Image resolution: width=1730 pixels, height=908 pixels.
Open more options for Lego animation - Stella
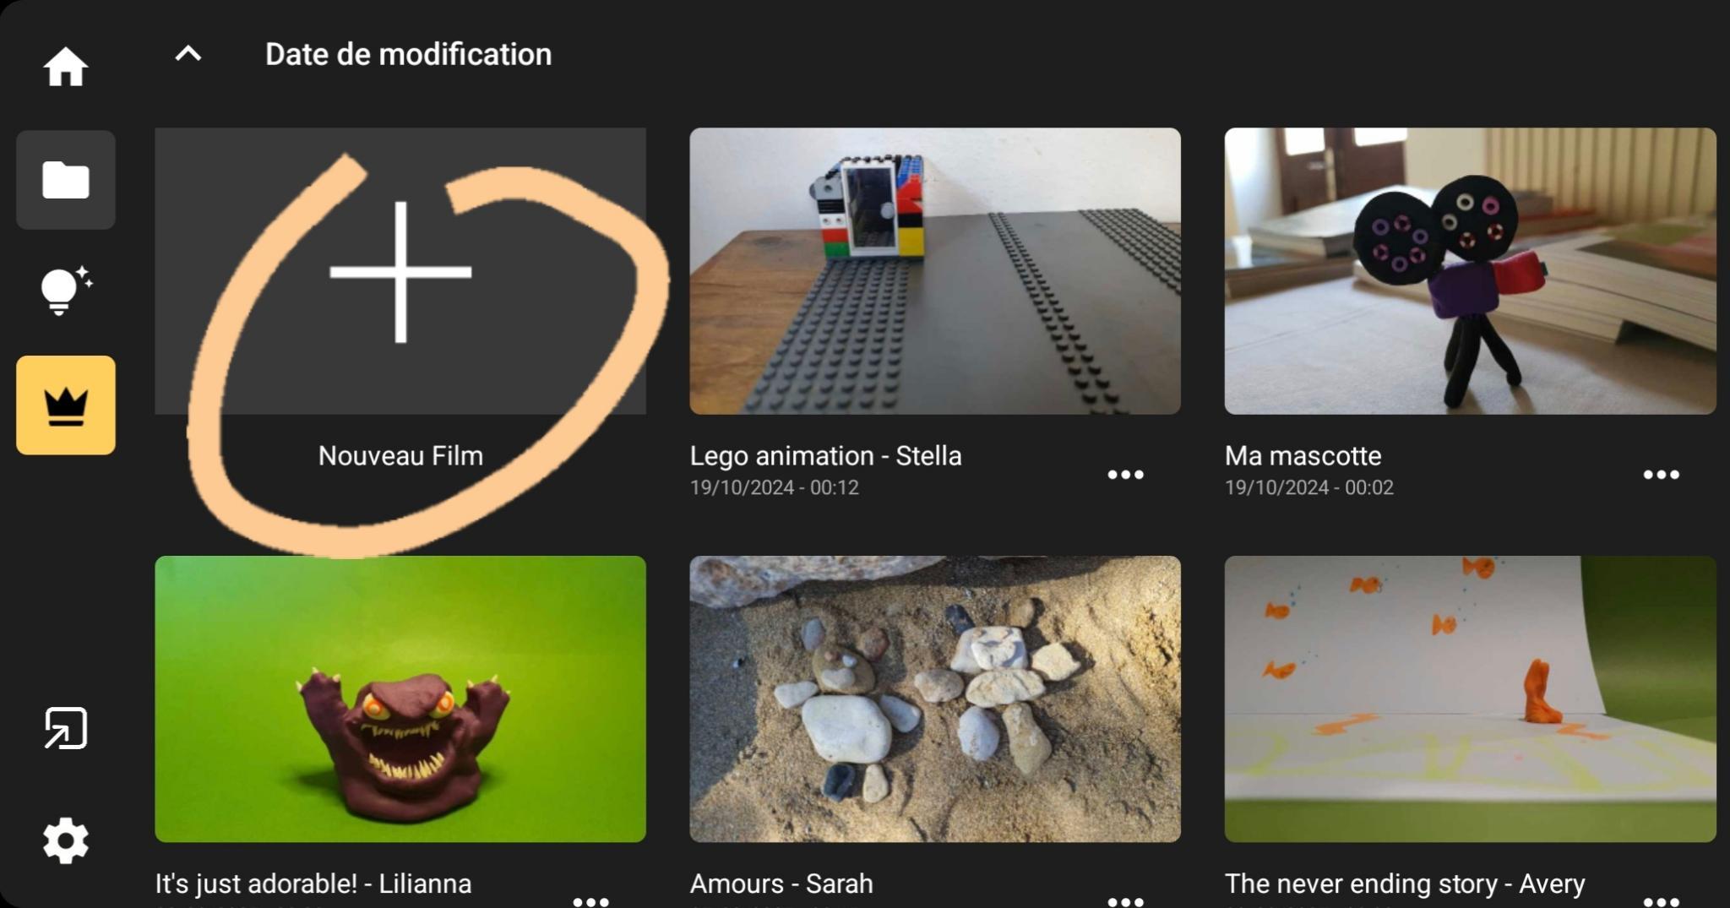(1125, 475)
